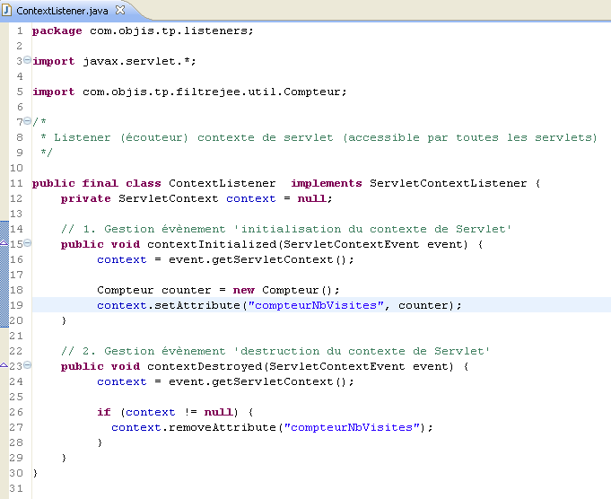611x499 pixels.
Task: Collapse the contextInitialized method fold on line 15
Action: pyautogui.click(x=27, y=243)
